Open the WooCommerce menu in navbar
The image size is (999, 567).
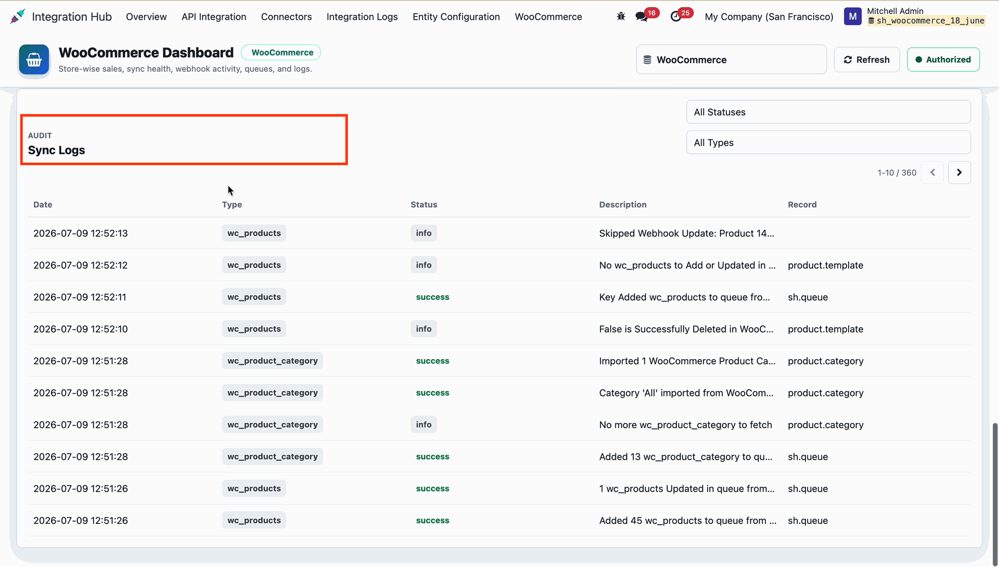point(548,17)
